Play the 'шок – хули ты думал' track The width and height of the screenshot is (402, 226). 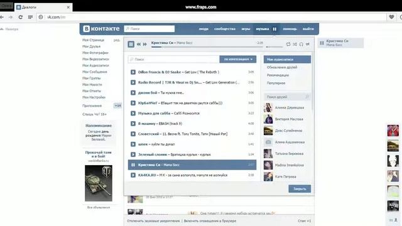[x=133, y=144]
